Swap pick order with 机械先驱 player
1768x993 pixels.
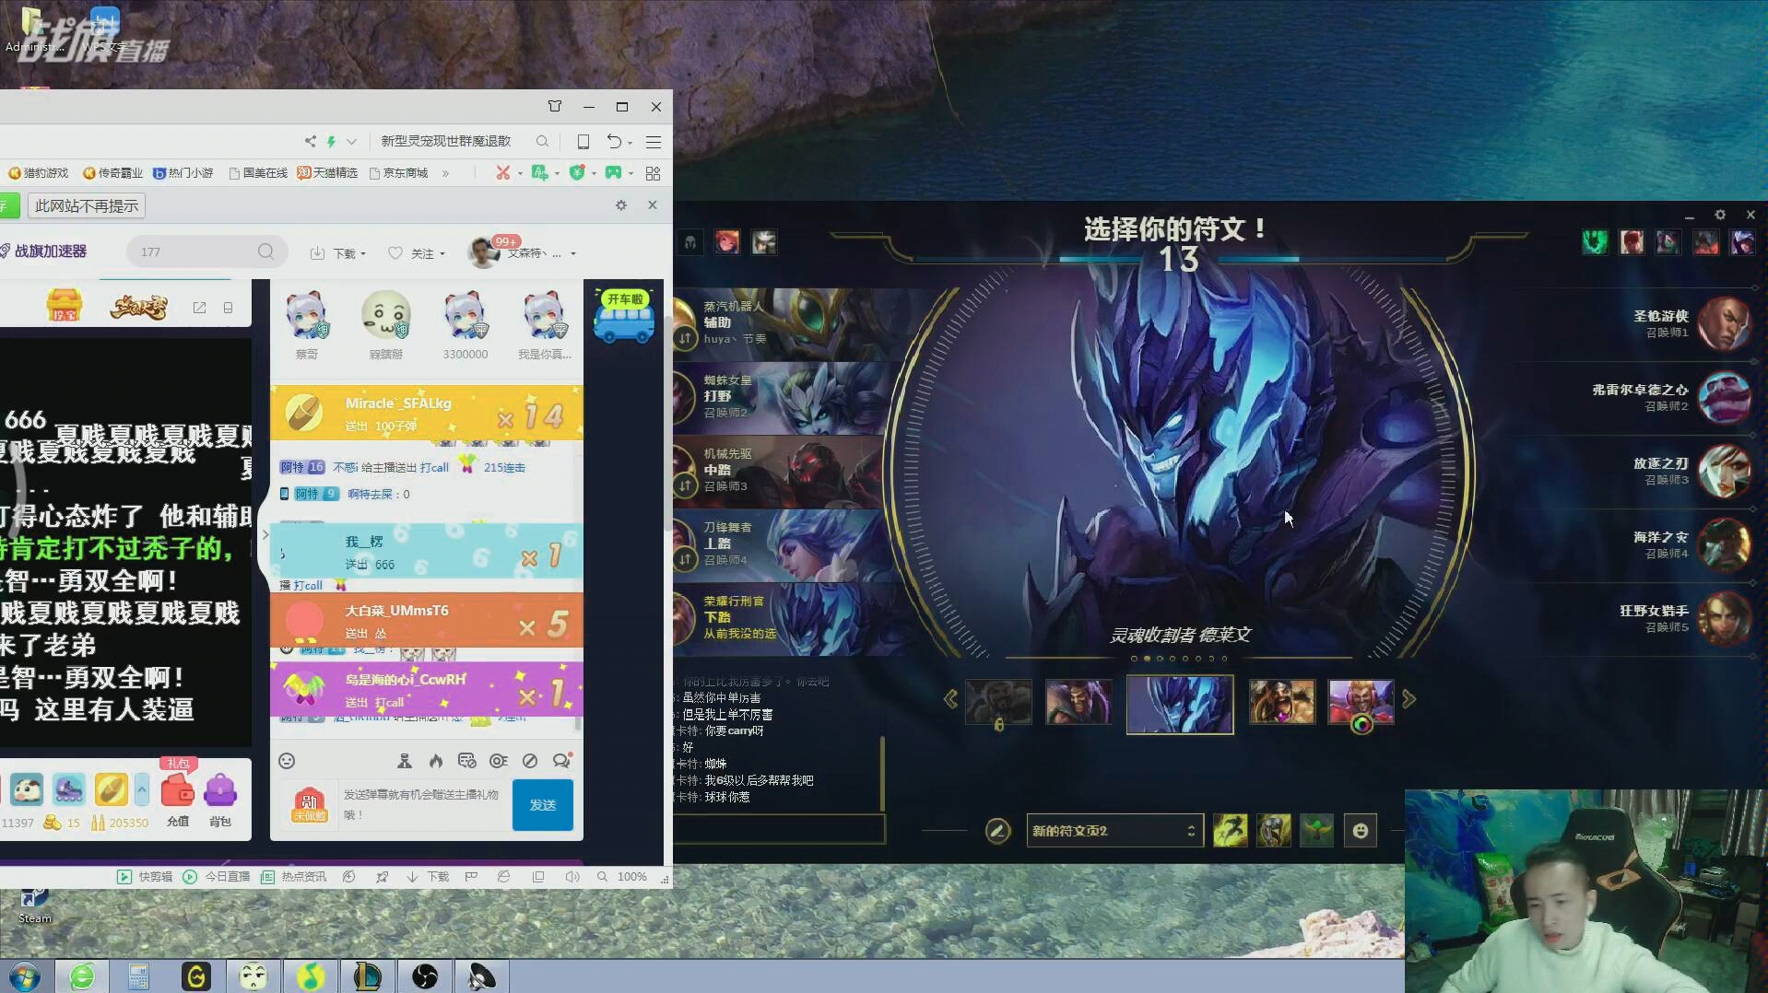685,485
